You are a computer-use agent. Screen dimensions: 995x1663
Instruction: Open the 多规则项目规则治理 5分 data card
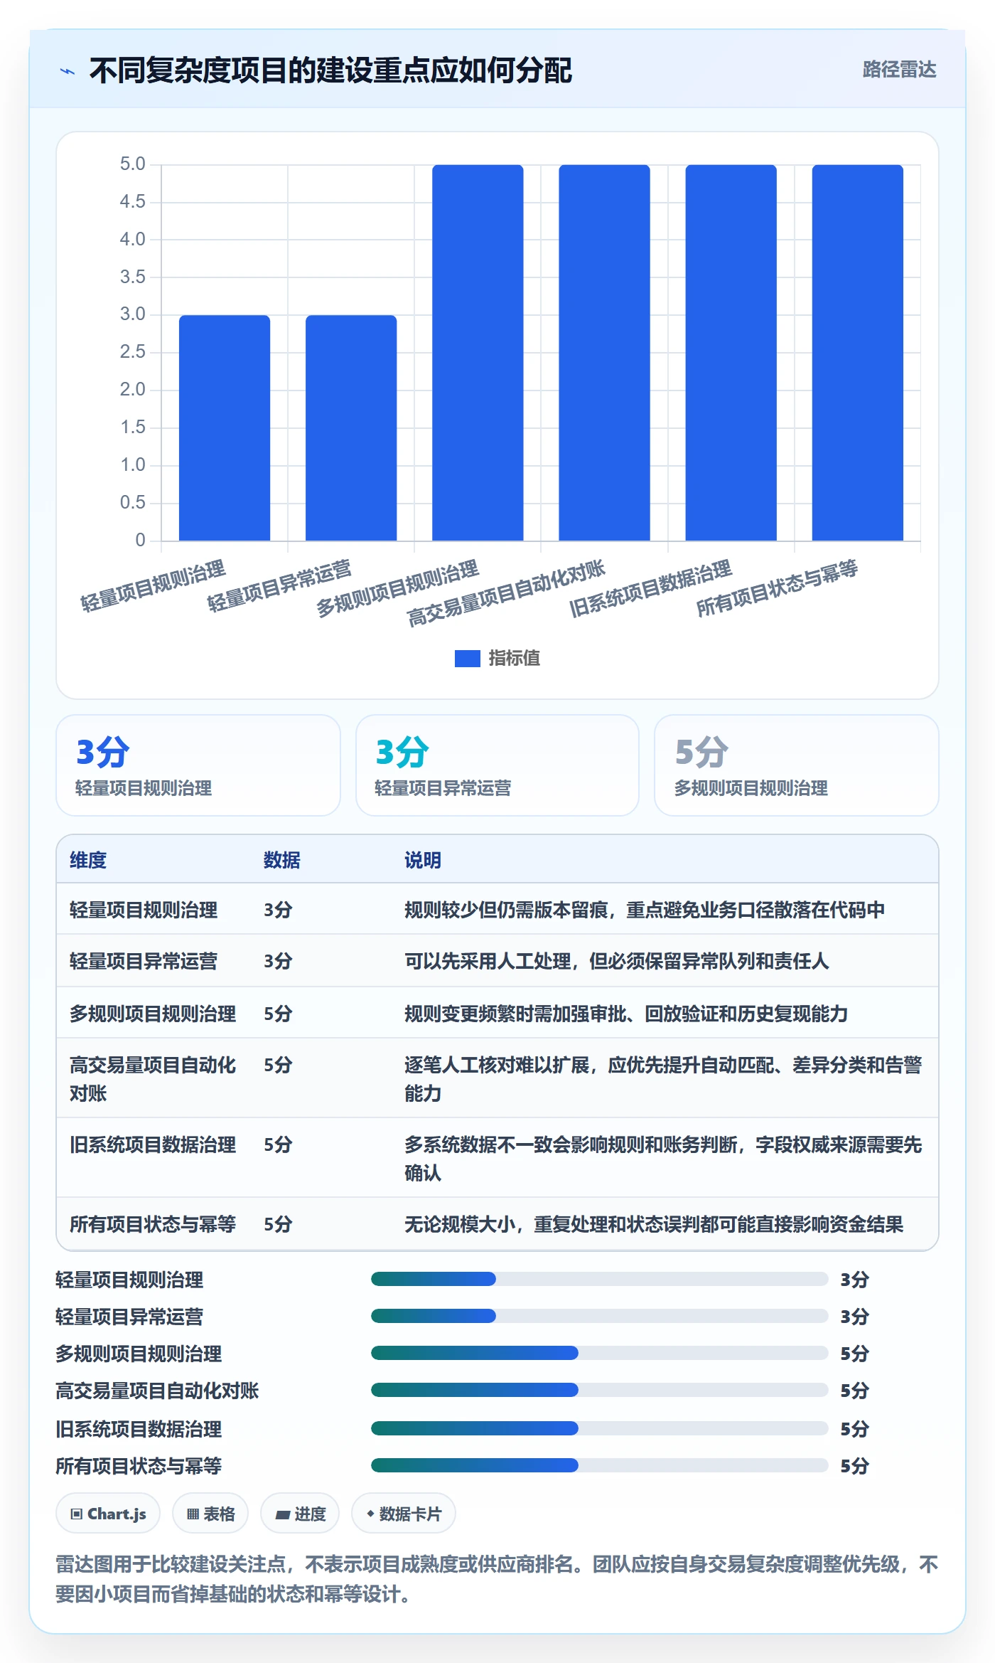point(797,765)
